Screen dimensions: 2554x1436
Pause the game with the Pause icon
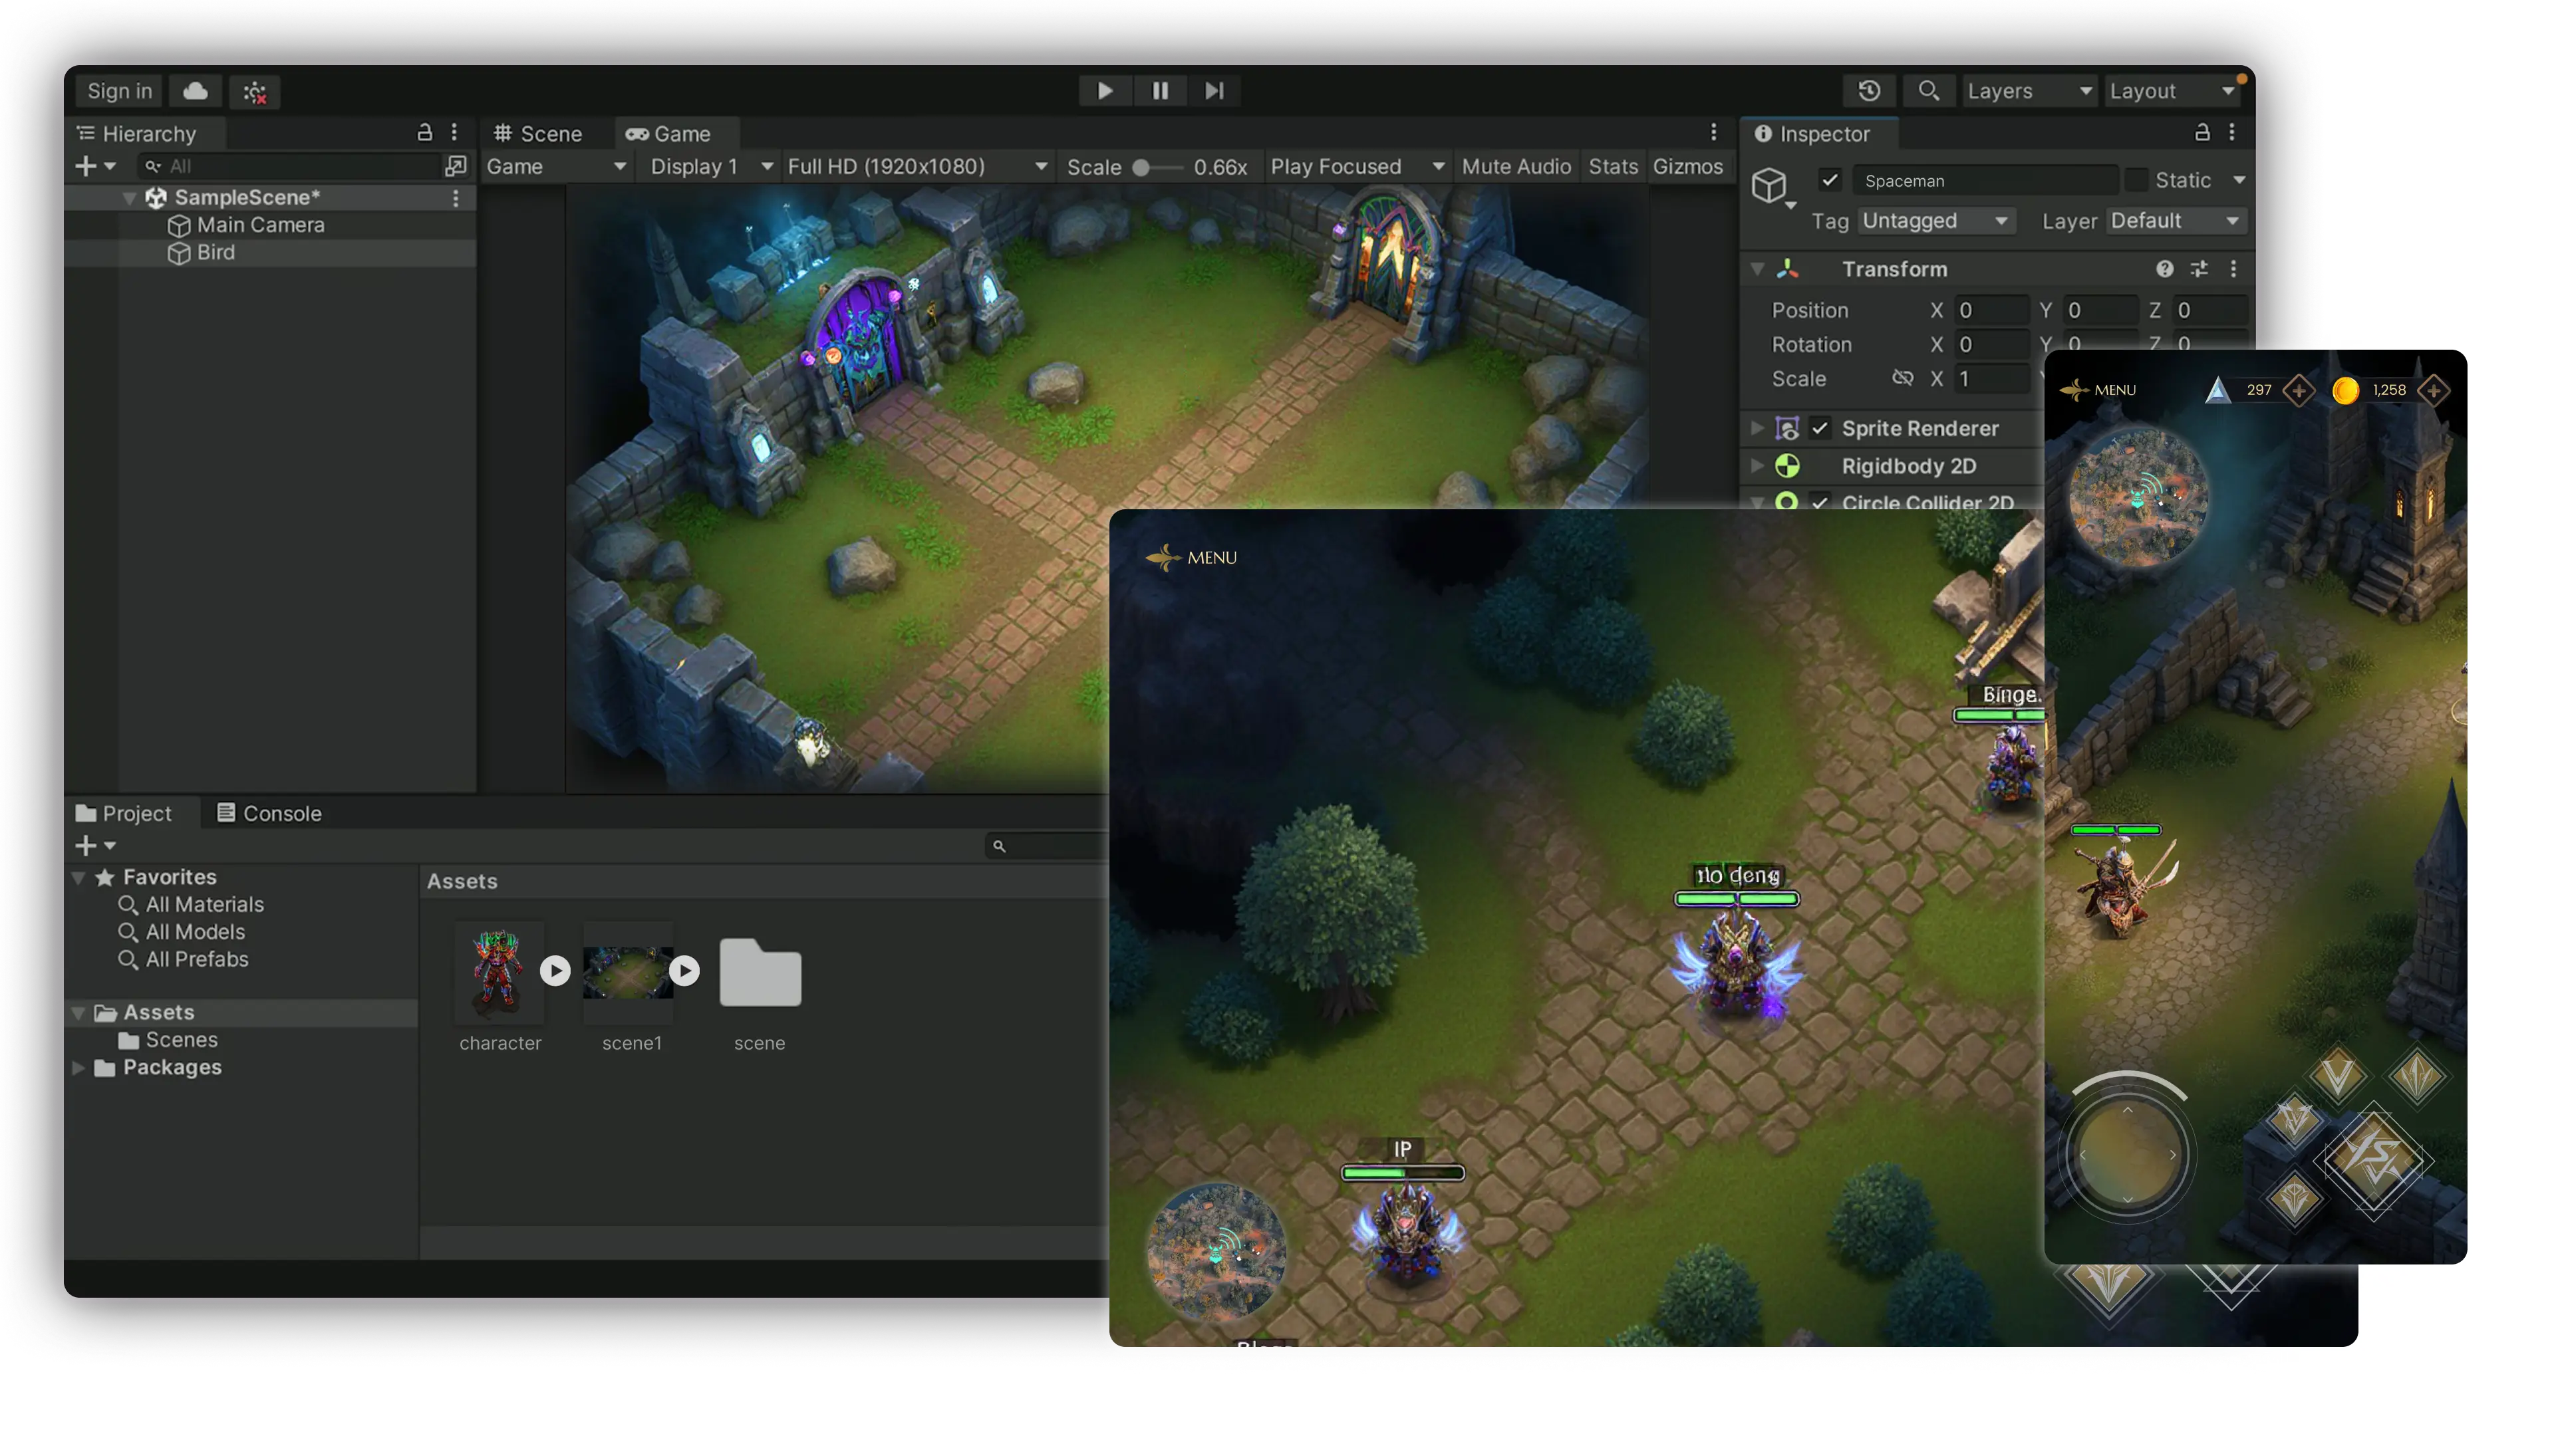point(1160,90)
